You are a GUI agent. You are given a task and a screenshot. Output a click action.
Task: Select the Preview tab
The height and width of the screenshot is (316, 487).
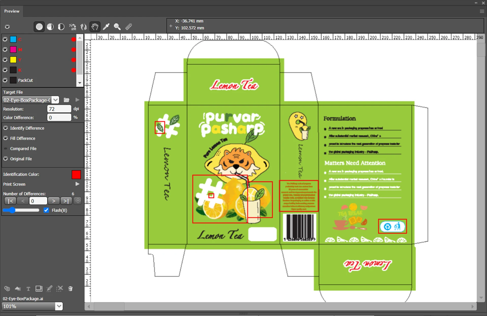(12, 11)
